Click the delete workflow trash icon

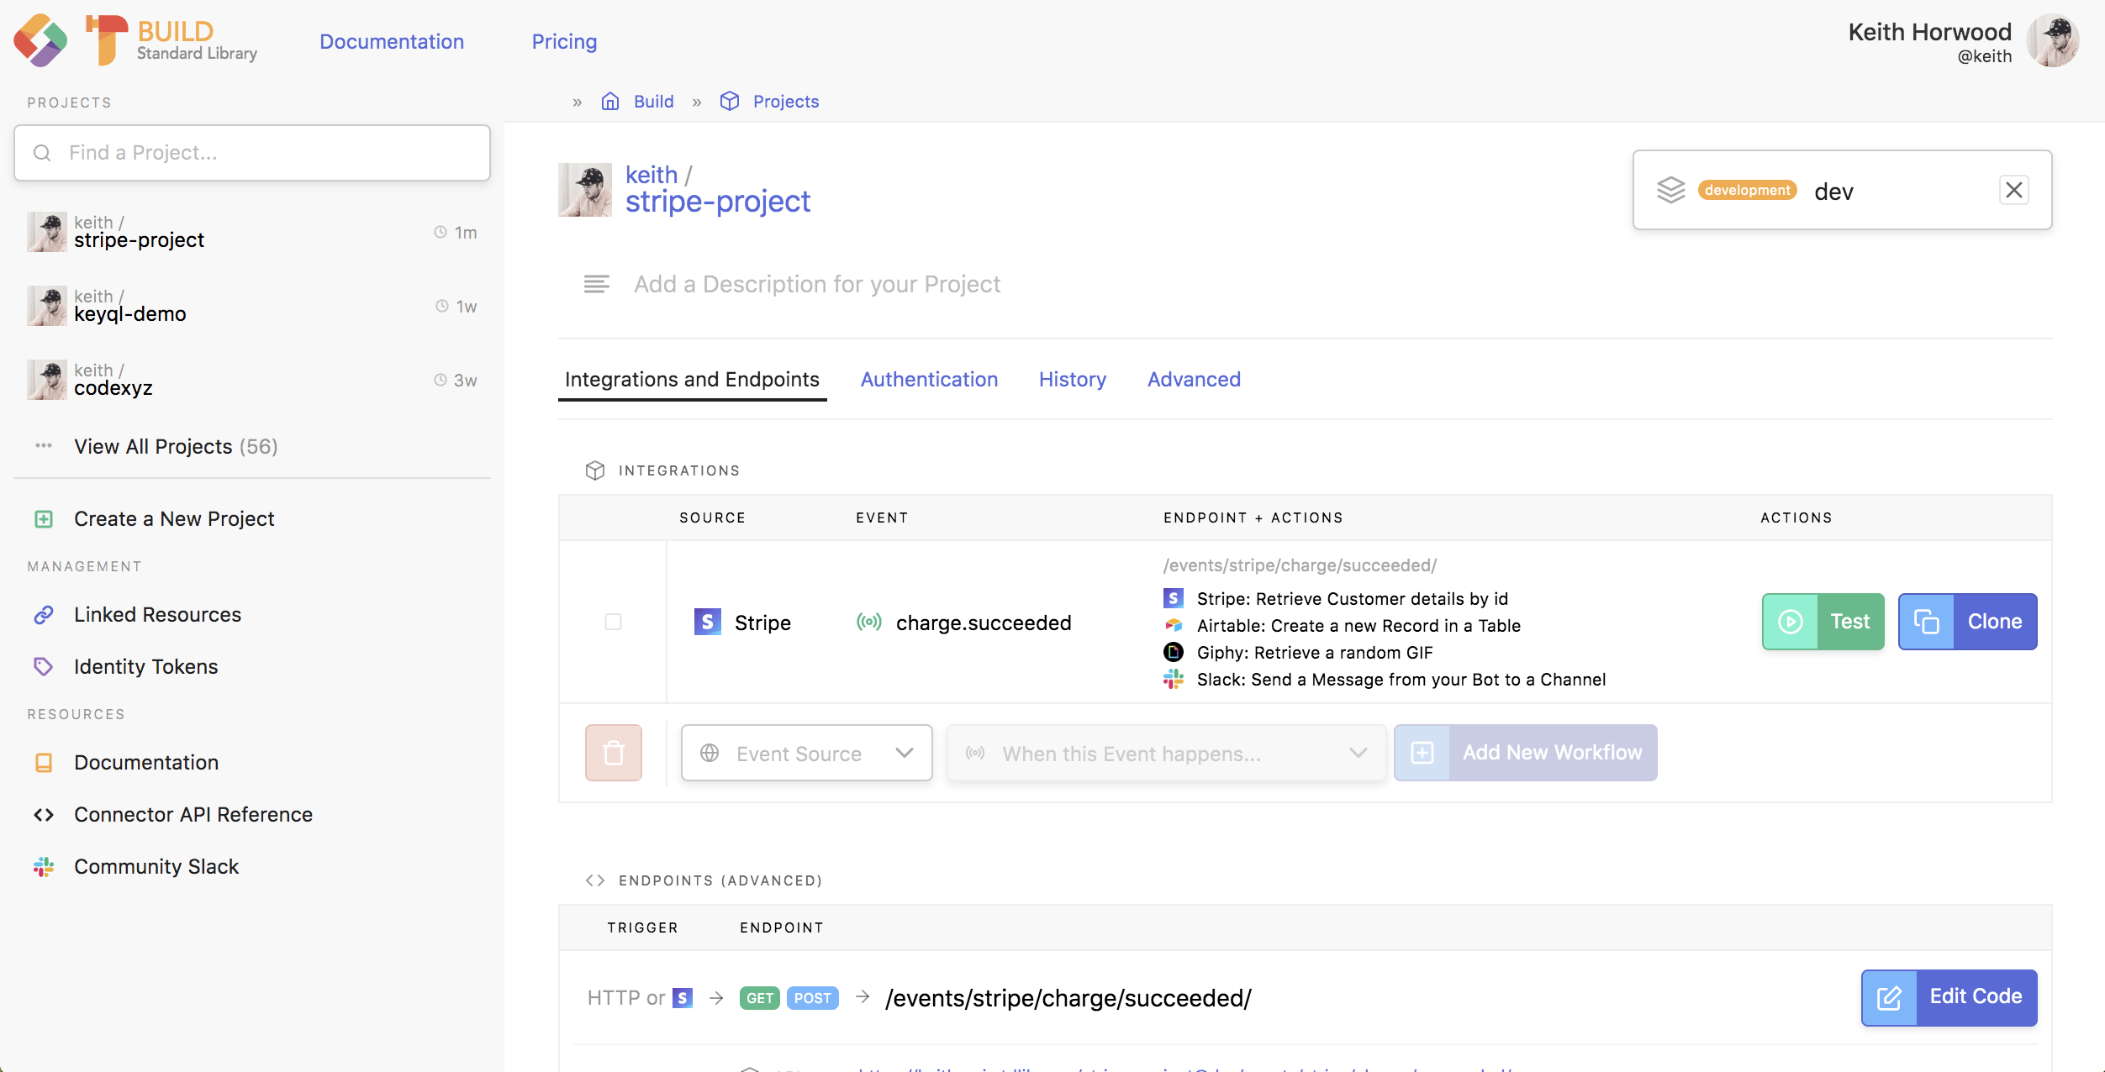613,752
